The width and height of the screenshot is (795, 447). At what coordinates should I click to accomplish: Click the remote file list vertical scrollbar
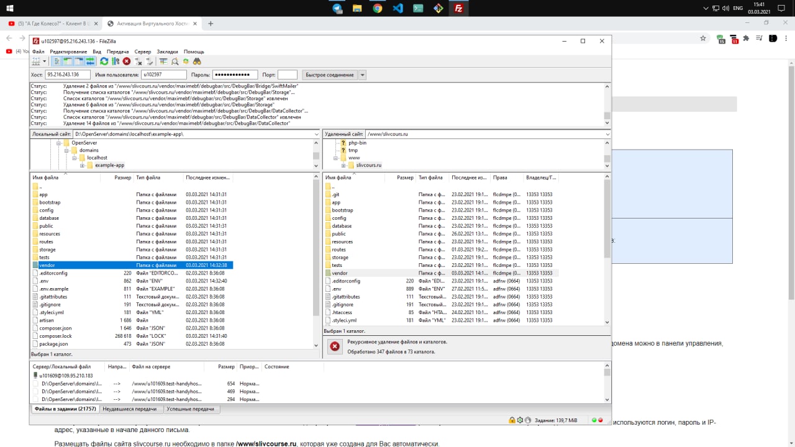click(607, 248)
